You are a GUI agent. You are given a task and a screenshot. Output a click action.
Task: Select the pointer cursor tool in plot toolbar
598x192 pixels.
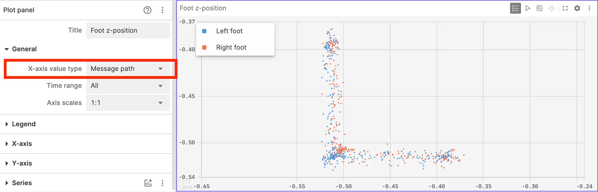click(x=528, y=8)
